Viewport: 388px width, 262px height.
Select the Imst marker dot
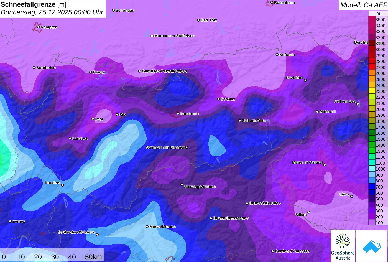click(x=93, y=119)
